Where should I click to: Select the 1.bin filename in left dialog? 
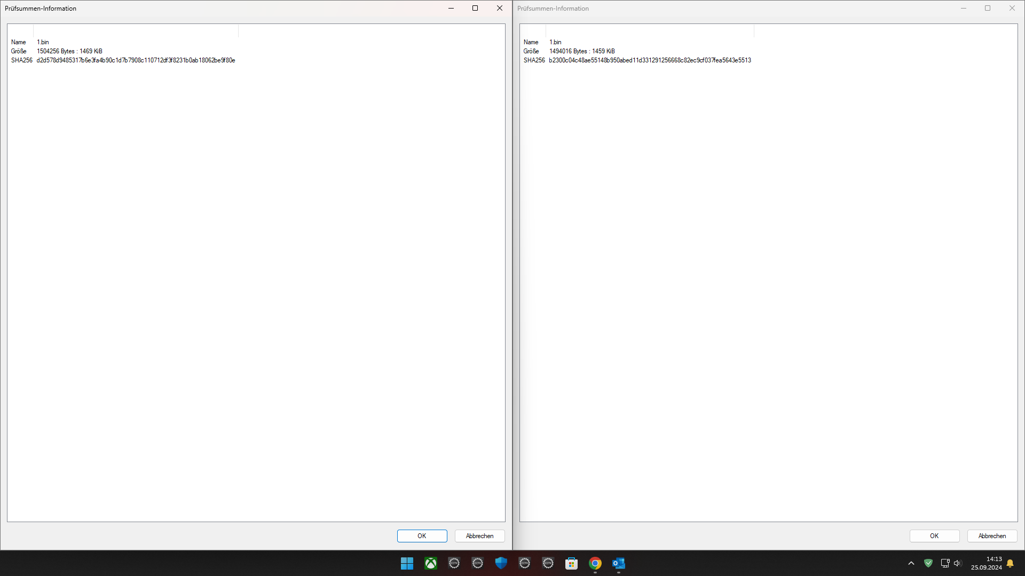click(x=42, y=42)
